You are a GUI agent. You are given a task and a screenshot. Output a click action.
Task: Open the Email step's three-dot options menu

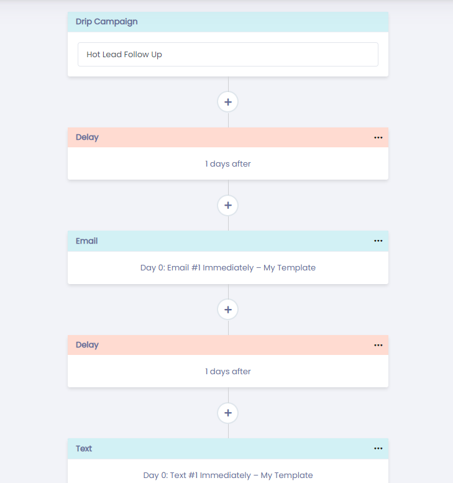point(378,241)
